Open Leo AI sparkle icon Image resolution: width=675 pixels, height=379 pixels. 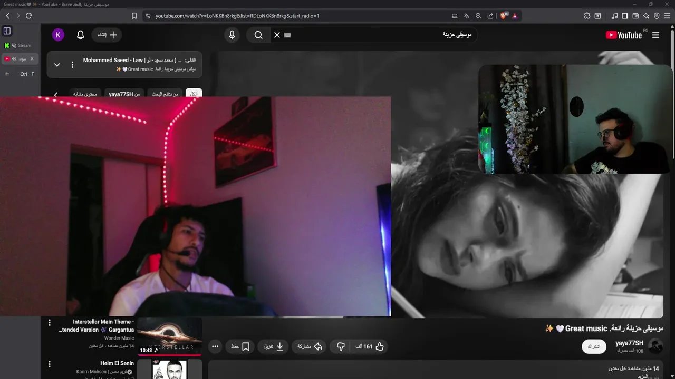pos(646,16)
